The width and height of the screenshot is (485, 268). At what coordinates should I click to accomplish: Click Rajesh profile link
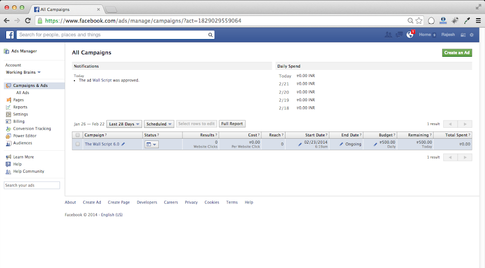coord(448,35)
